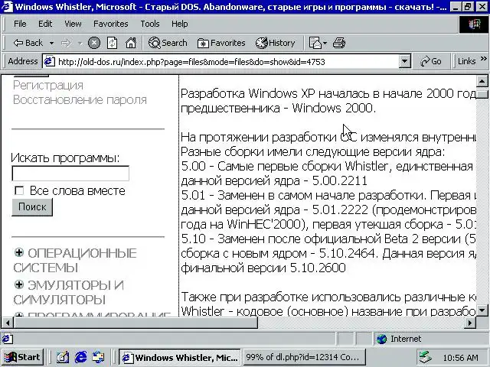Open the File menu

20,24
